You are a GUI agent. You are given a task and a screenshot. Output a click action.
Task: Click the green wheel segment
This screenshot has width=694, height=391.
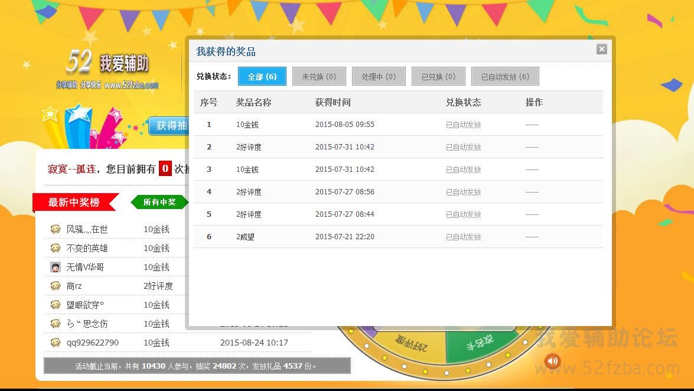point(480,343)
